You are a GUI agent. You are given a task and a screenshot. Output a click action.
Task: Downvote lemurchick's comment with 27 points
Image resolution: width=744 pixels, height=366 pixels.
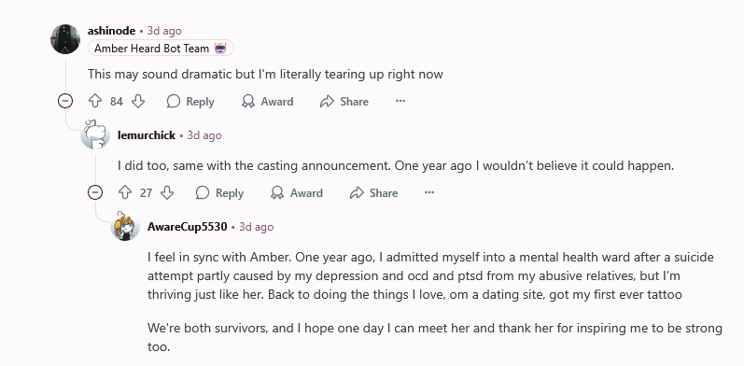tap(167, 192)
